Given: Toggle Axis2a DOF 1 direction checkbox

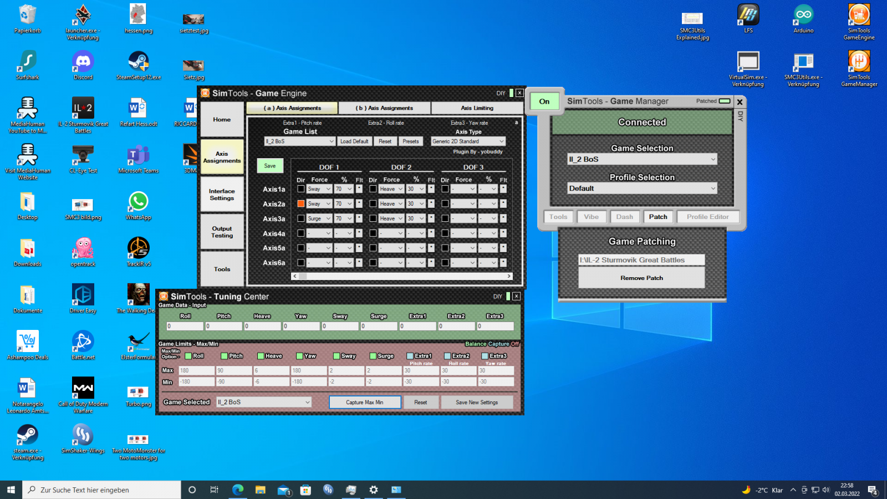Looking at the screenshot, I should (301, 204).
